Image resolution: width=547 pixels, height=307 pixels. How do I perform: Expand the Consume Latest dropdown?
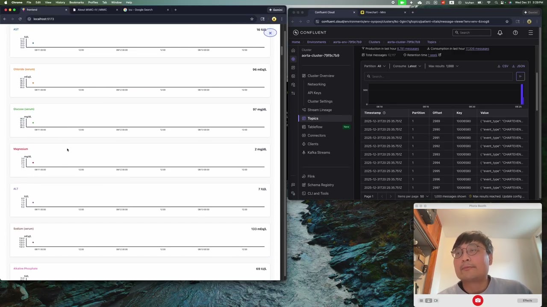407,66
